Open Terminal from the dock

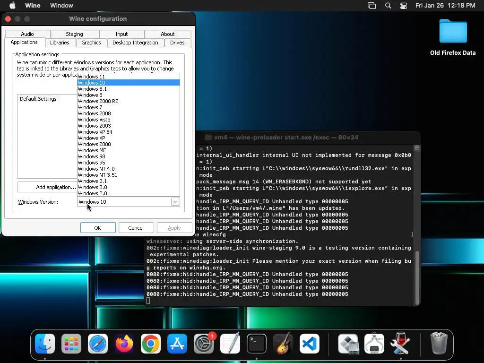tap(257, 344)
